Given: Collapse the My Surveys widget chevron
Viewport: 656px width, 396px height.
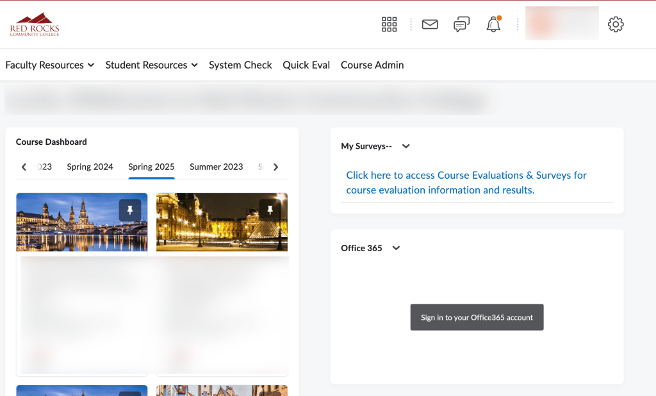Looking at the screenshot, I should pos(406,146).
